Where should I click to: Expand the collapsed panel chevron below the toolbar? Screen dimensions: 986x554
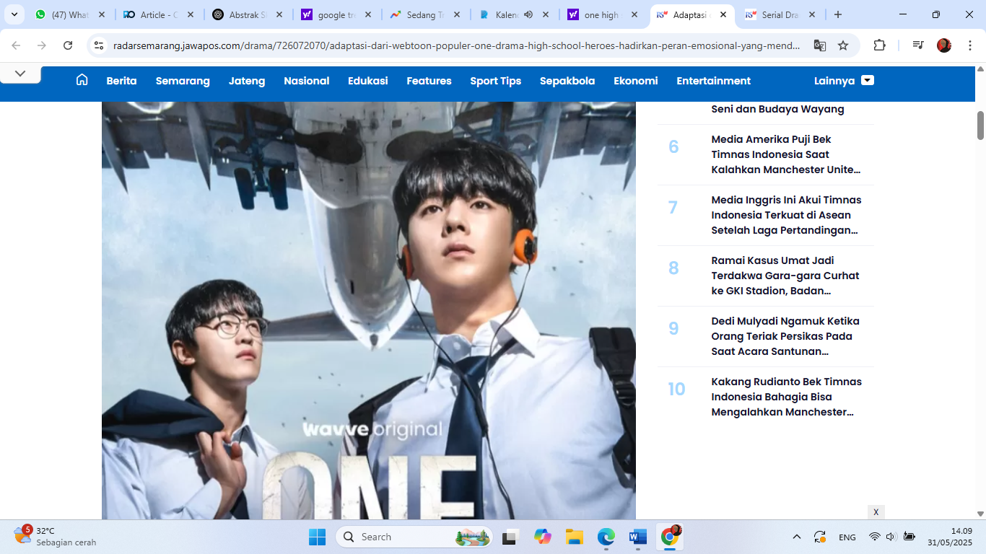[20, 74]
